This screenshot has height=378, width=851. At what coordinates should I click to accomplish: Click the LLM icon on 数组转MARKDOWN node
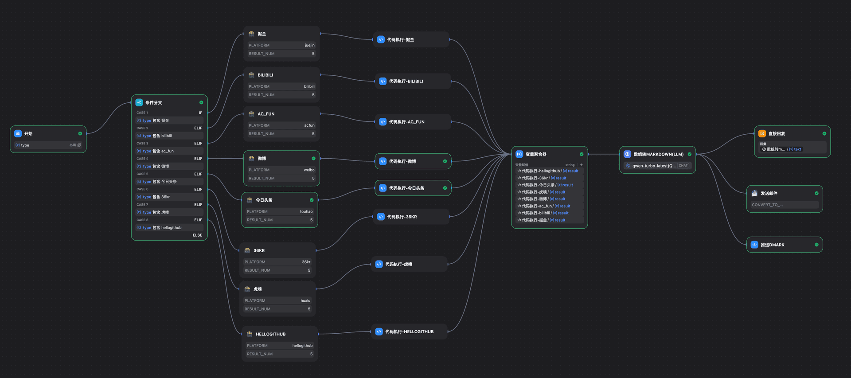point(627,154)
